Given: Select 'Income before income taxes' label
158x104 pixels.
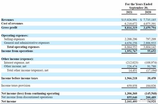Looking at the screenshot, I should (x=20, y=78).
